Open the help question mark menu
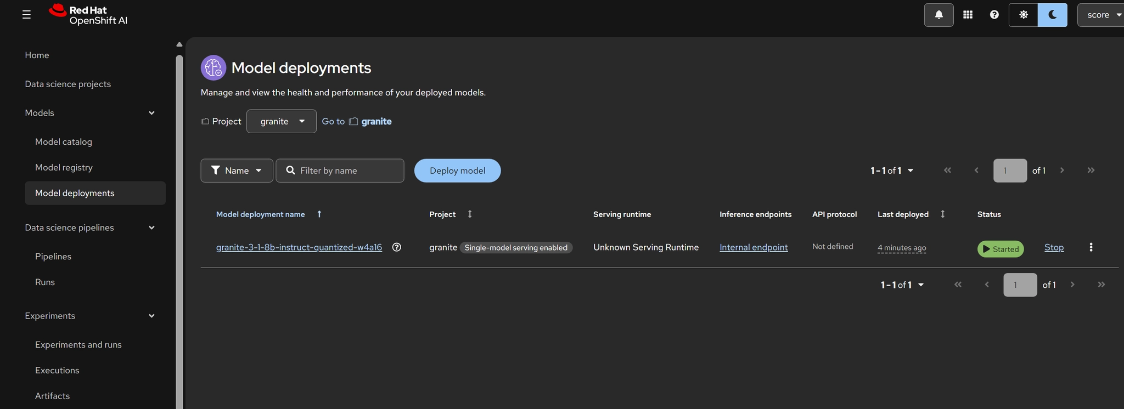 (x=994, y=15)
